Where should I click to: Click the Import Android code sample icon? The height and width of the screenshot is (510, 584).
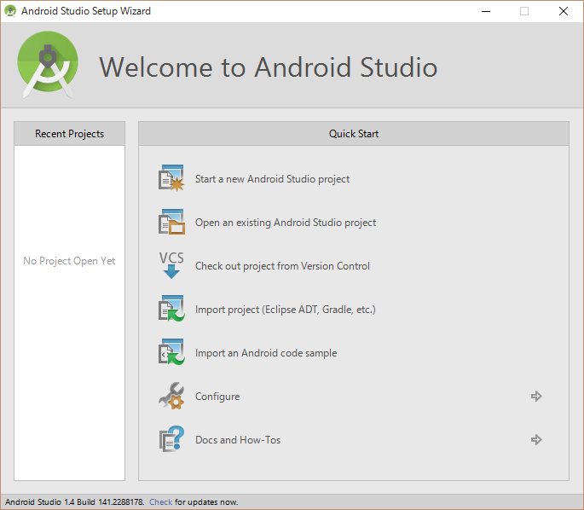coord(171,352)
